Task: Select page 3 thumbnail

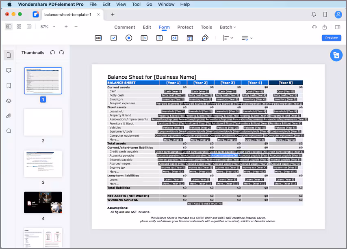Action: point(43,164)
